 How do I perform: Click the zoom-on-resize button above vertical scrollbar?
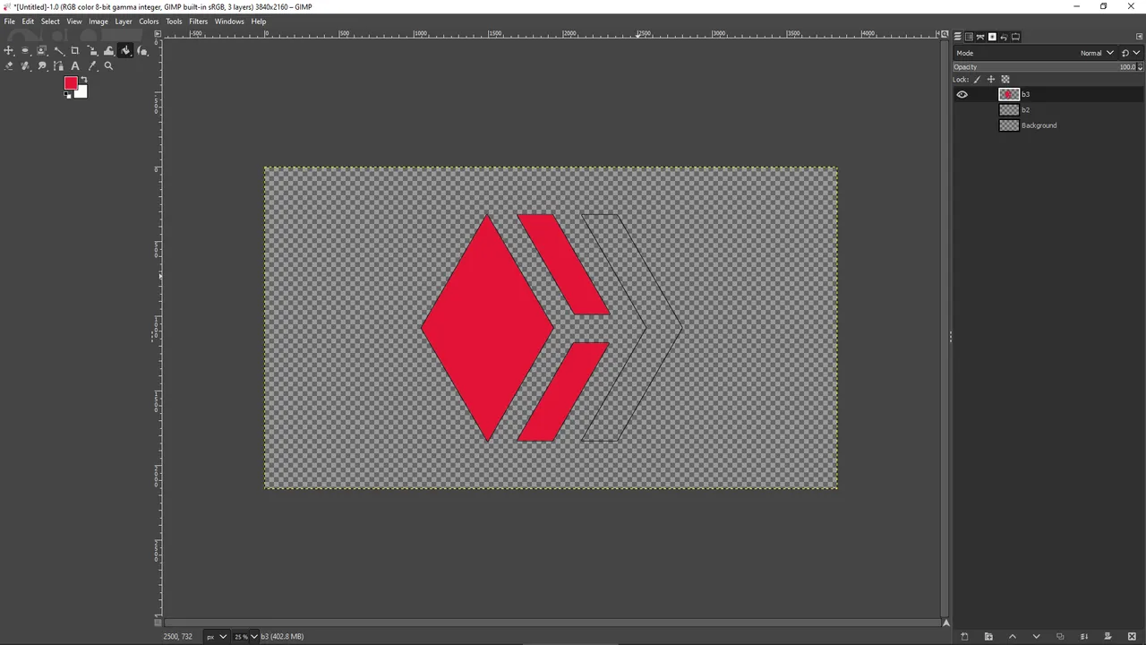(x=944, y=34)
